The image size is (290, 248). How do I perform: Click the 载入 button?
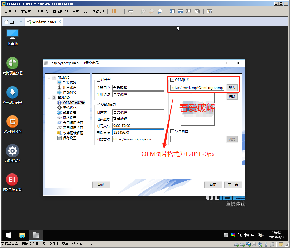[232, 88]
